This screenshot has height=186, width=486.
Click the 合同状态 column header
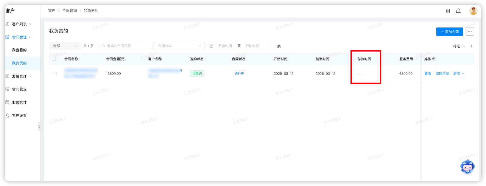coord(239,59)
